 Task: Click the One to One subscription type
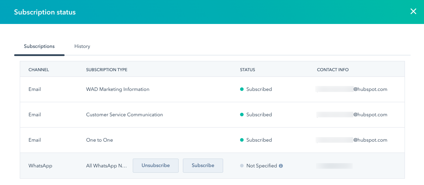click(x=100, y=140)
